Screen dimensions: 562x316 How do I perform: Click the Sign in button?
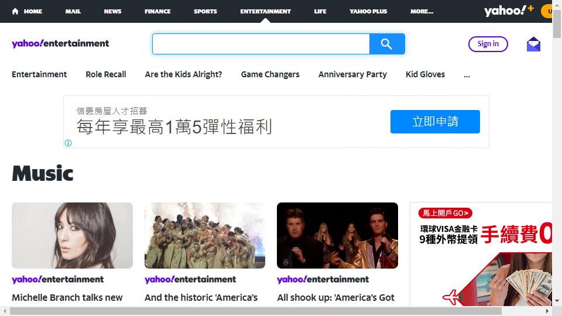(x=488, y=44)
